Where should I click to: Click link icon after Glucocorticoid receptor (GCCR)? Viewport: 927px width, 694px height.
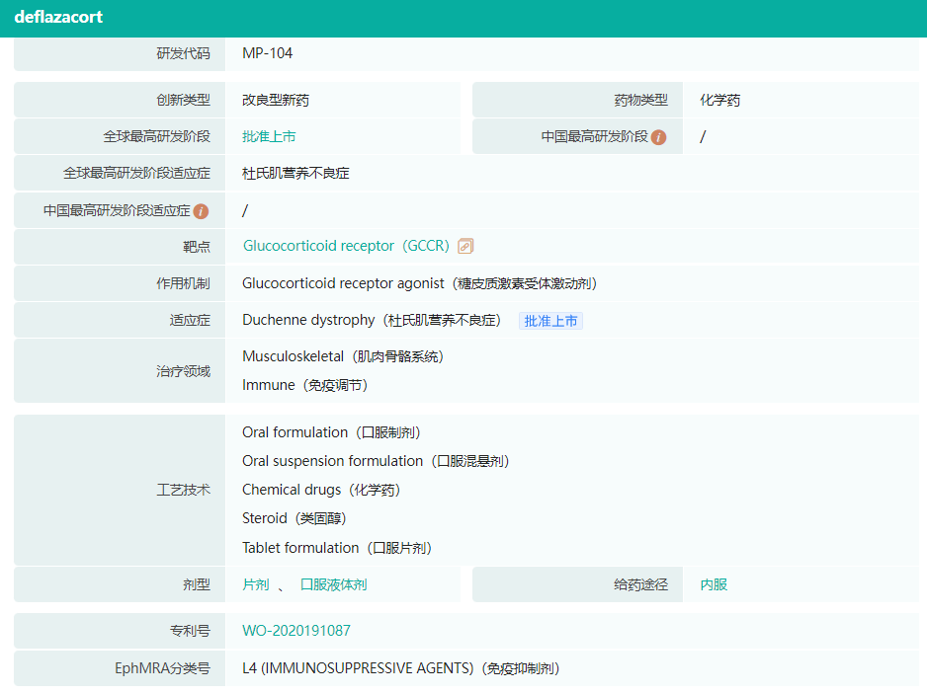pyautogui.click(x=466, y=246)
